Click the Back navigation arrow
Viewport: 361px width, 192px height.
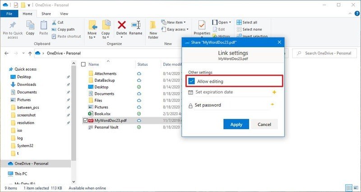[6, 53]
